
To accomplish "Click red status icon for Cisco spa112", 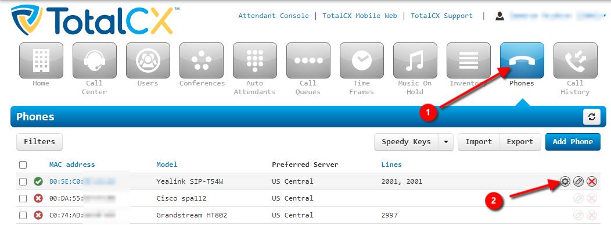I will click(38, 198).
